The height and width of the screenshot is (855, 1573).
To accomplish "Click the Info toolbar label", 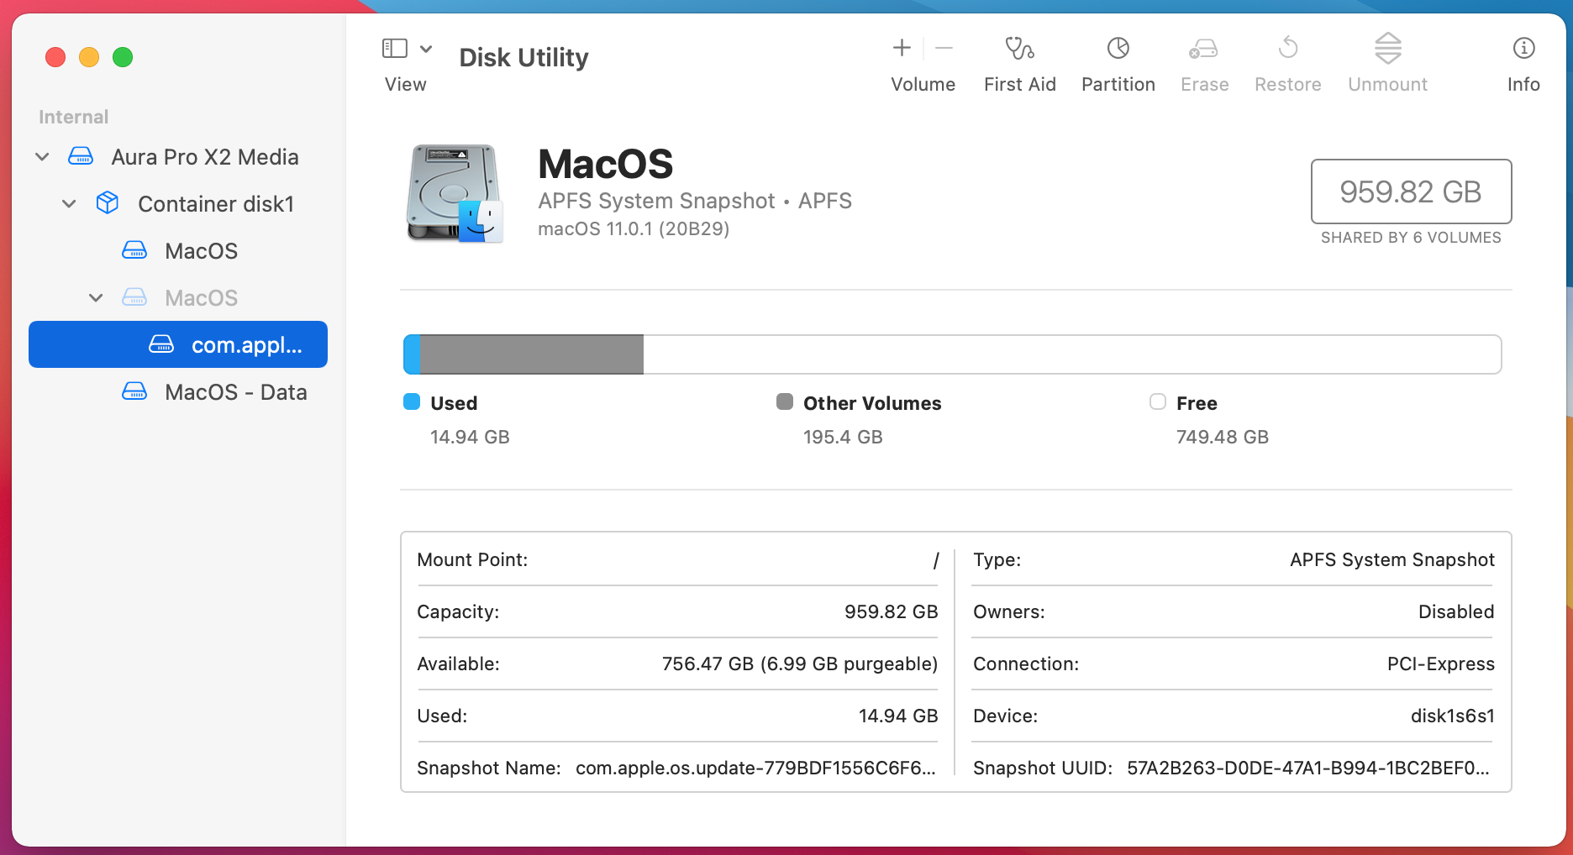I will (1523, 84).
